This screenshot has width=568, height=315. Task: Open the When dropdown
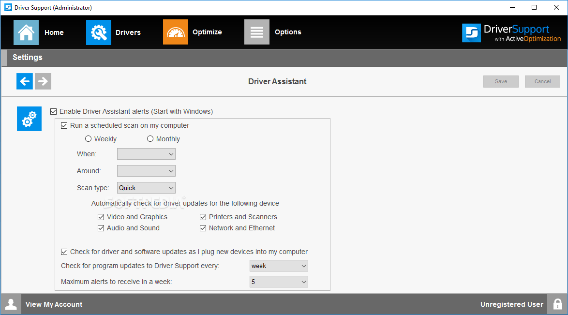coord(146,154)
